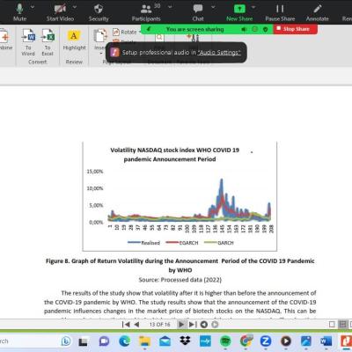Click the GARCH legend entry in chart

219,243
